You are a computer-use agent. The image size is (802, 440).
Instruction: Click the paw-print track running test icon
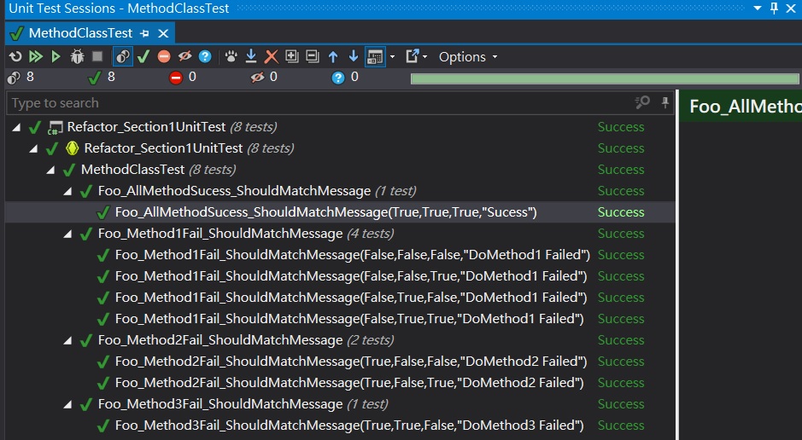pos(231,57)
